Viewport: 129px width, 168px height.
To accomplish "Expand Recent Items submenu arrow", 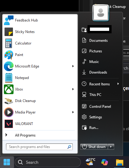I will coord(118,84).
